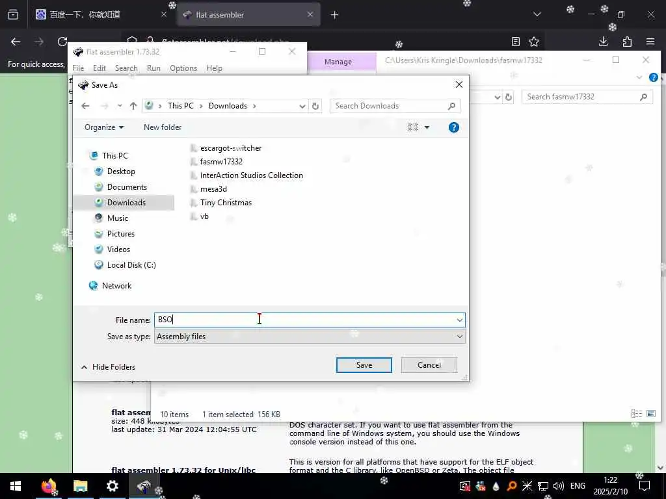Select Network in navigation pane
The height and width of the screenshot is (499, 666).
click(x=116, y=286)
